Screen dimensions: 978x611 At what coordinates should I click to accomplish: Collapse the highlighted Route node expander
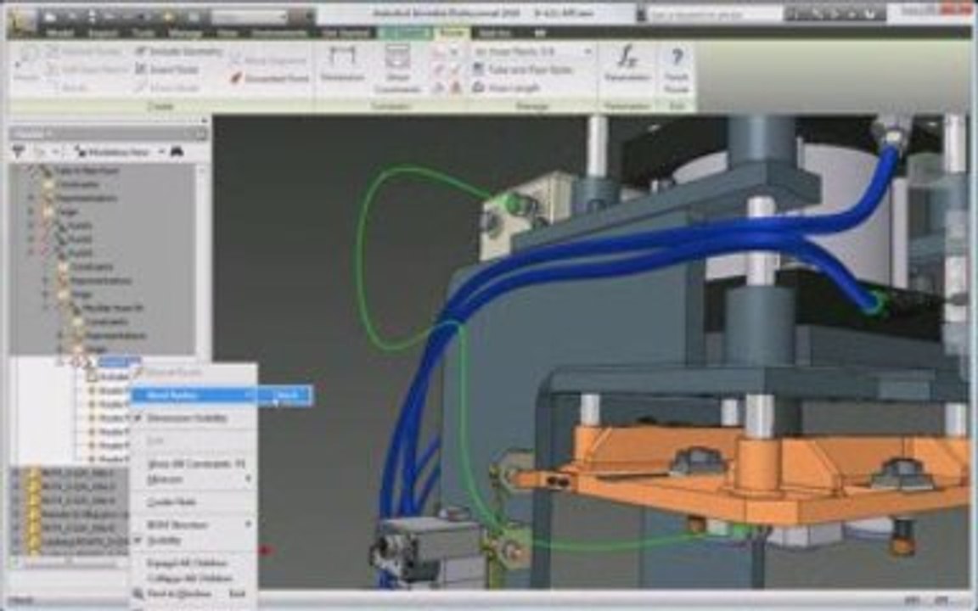click(60, 362)
